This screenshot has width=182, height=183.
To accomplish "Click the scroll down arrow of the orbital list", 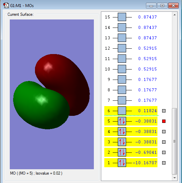I will [175, 178].
